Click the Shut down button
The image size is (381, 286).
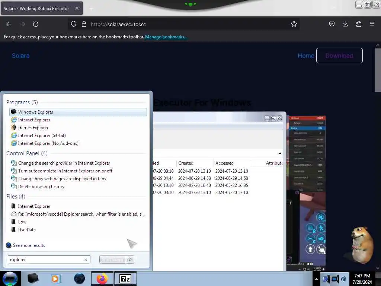pos(113,260)
